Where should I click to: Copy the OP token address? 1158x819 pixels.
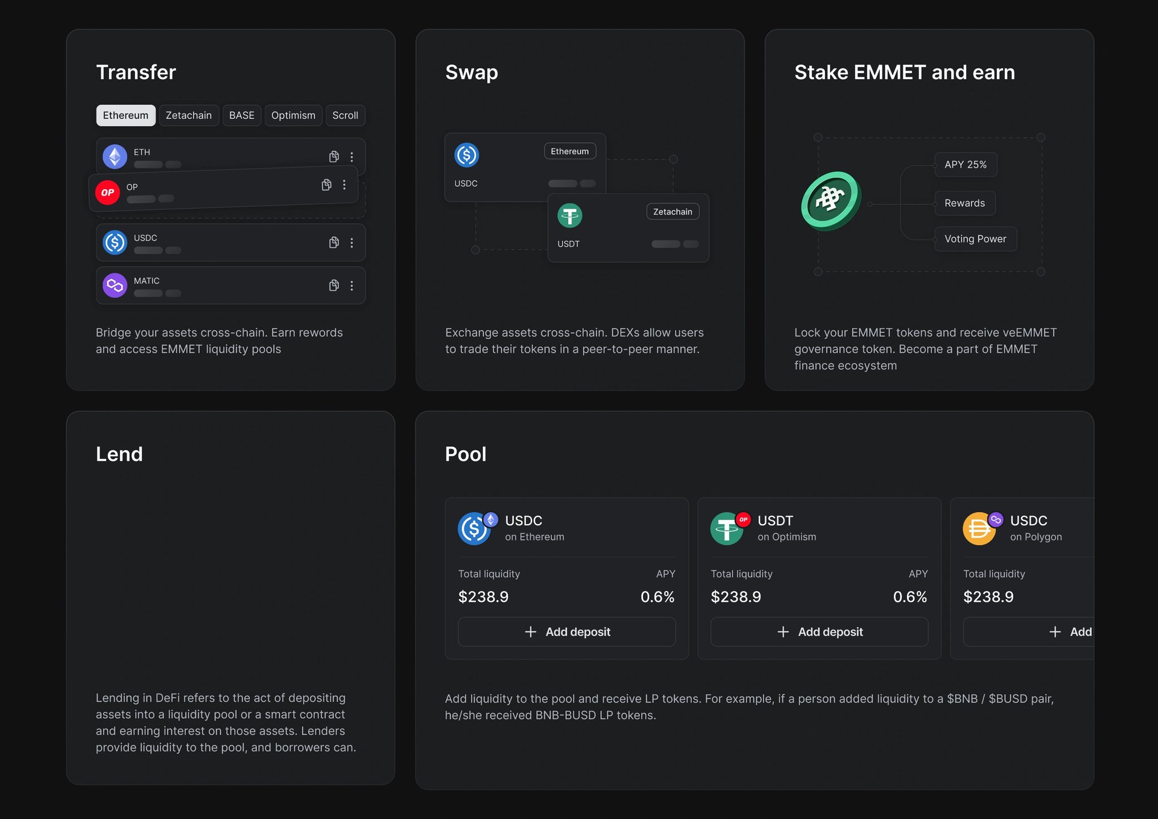pos(326,185)
